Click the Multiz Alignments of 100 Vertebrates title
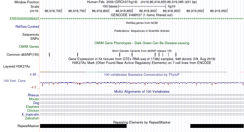The width and height of the screenshot is (244, 132). pyautogui.click(x=142, y=91)
